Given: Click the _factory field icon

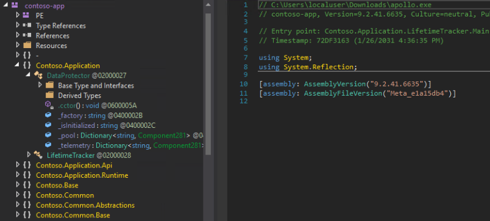Looking at the screenshot, I should [48, 115].
